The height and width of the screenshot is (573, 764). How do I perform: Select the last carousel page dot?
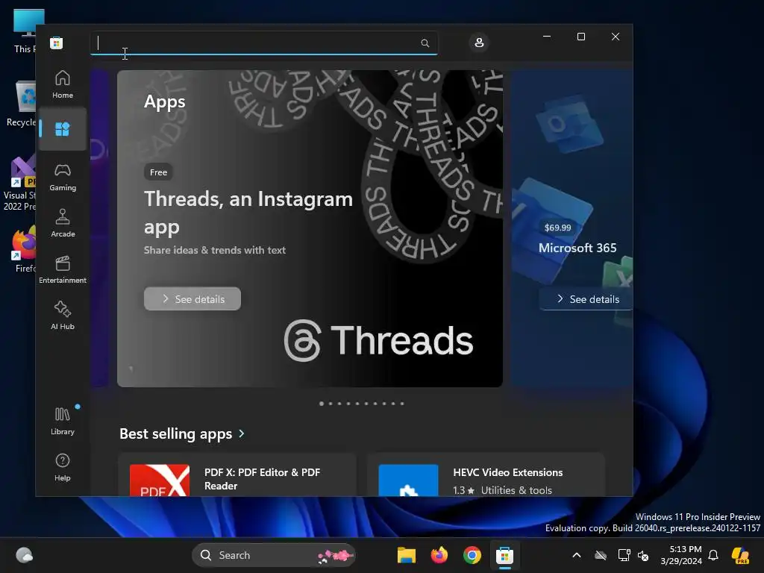pyautogui.click(x=402, y=404)
